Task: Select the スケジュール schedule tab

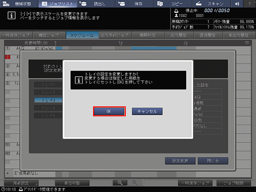Action: 82,35
